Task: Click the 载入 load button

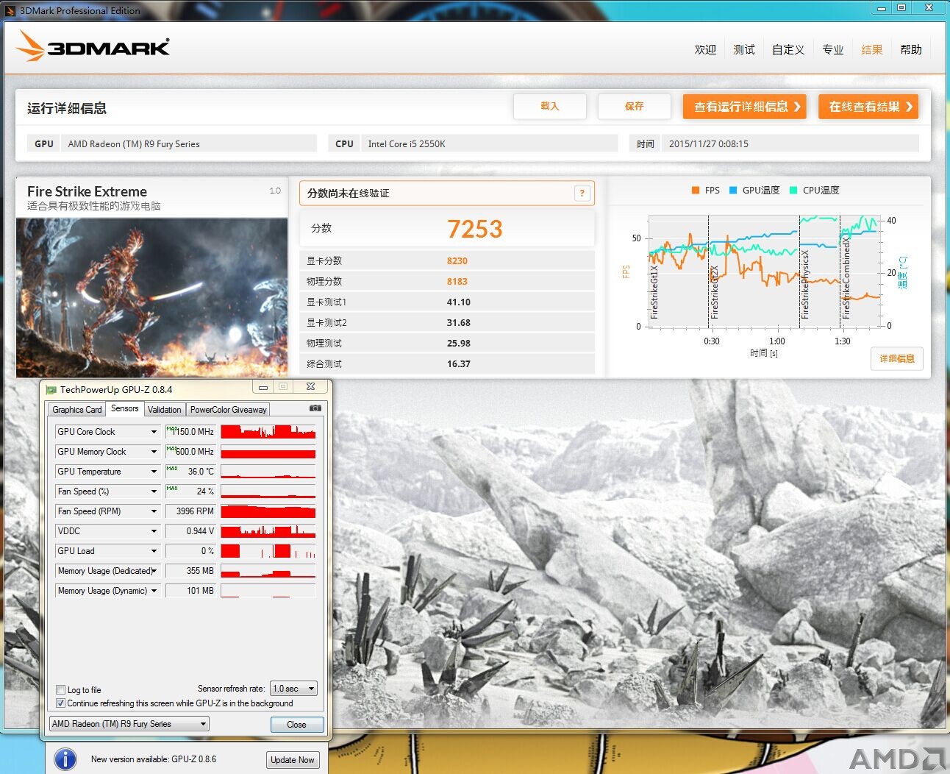Action: 550,107
